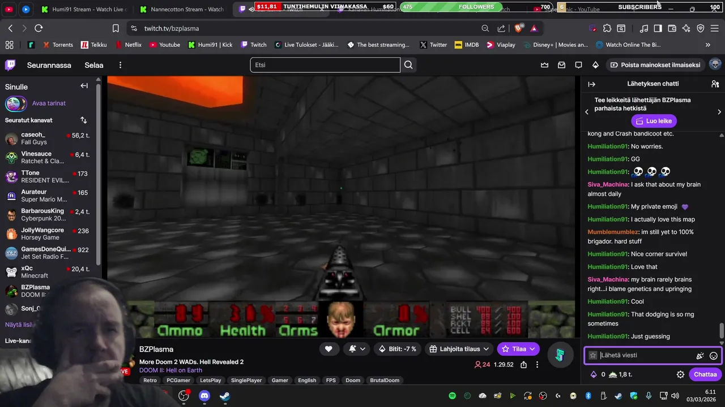Toggle browser sidebar panel icon
This screenshot has height=407, width=725.
pyautogui.click(x=658, y=28)
